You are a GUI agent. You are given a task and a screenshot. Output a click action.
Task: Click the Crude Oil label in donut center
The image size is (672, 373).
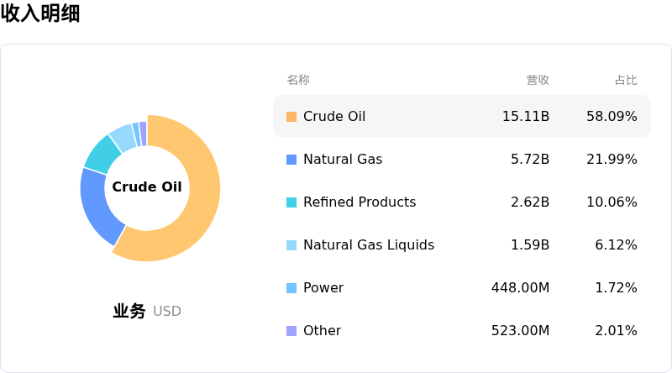coord(147,187)
